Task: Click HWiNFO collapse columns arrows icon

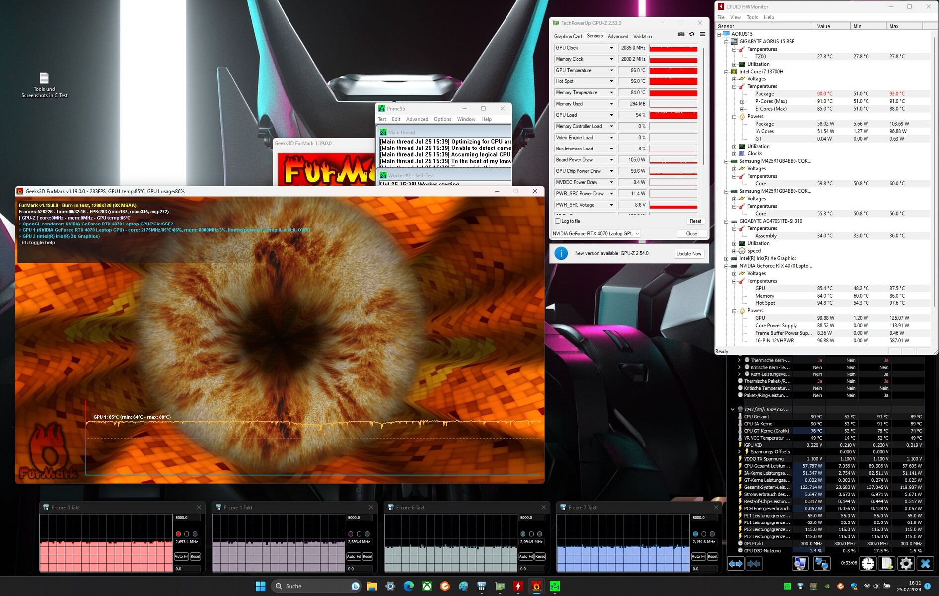Action: [x=754, y=564]
